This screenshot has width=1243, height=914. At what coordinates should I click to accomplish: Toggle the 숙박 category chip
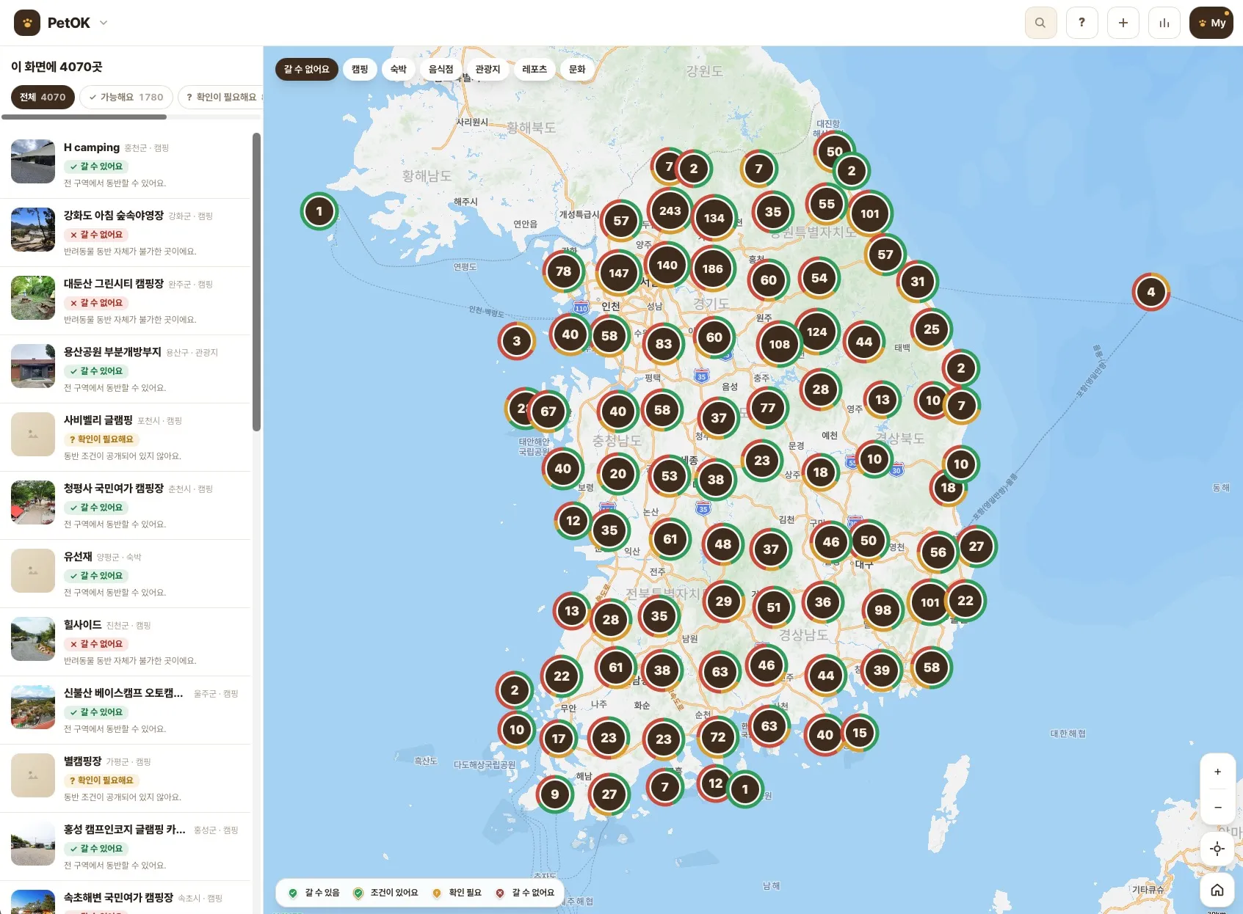[x=399, y=69]
